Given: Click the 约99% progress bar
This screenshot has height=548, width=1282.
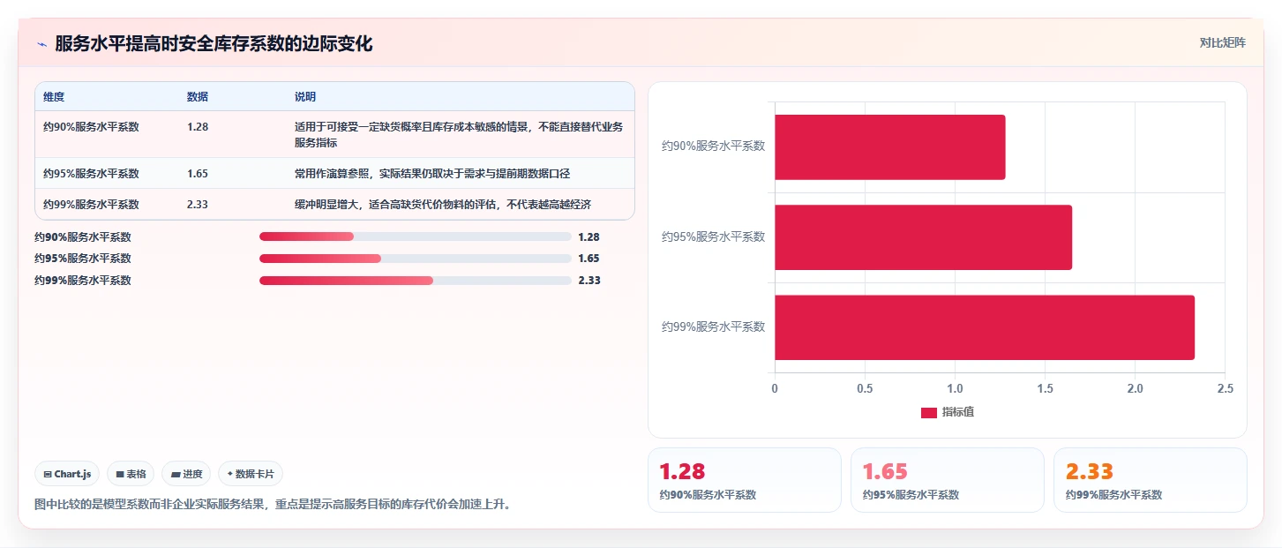Looking at the screenshot, I should (x=416, y=281).
